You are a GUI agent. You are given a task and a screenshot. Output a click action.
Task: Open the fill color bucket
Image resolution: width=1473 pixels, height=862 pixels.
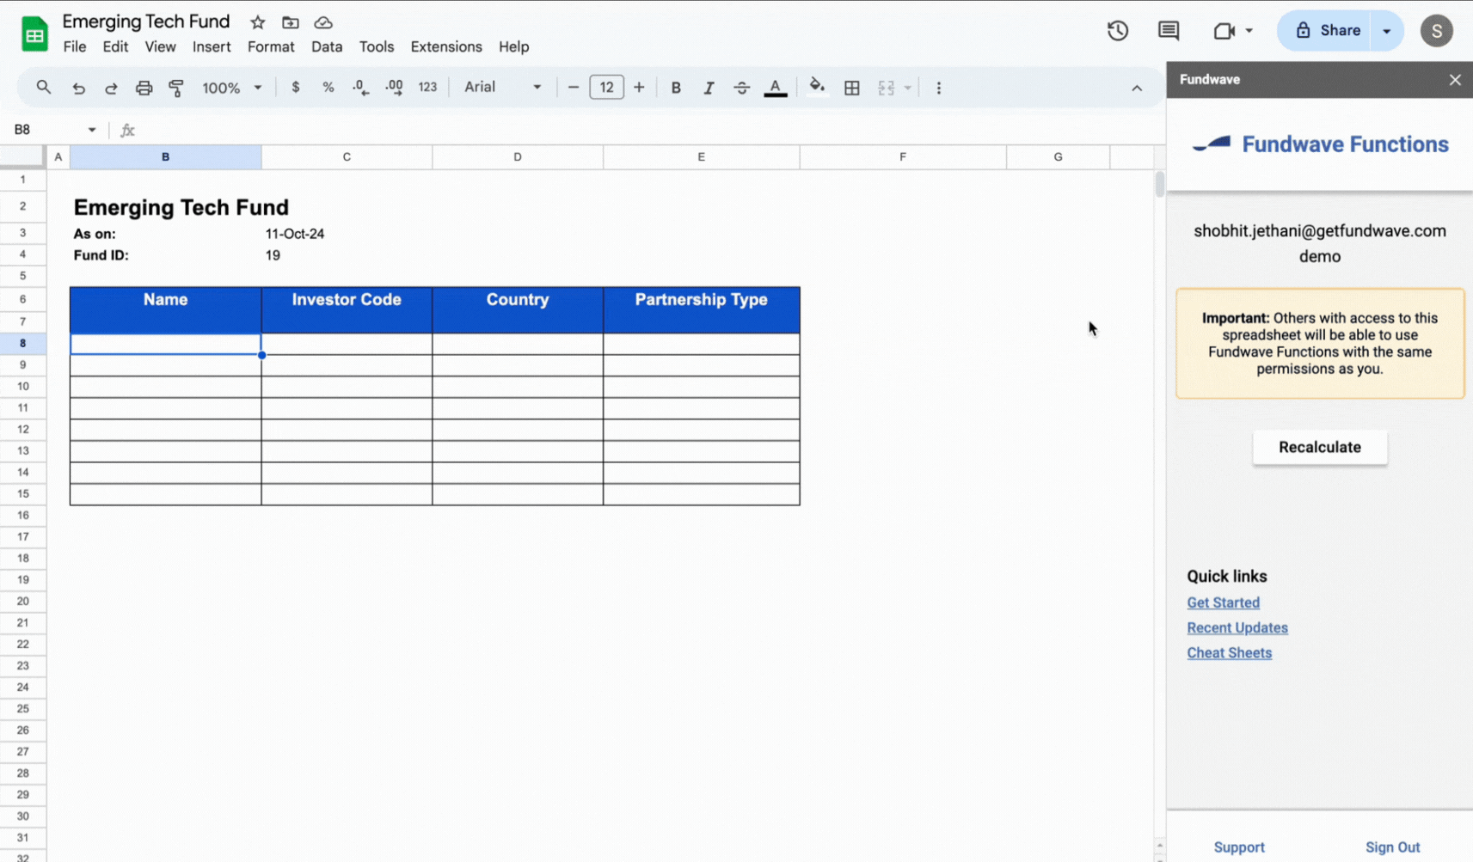point(817,87)
